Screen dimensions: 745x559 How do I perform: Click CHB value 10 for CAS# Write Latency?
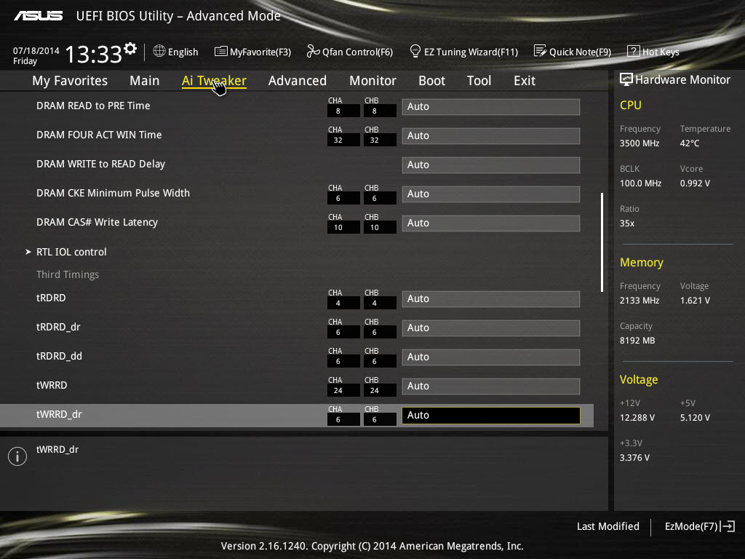(380, 228)
